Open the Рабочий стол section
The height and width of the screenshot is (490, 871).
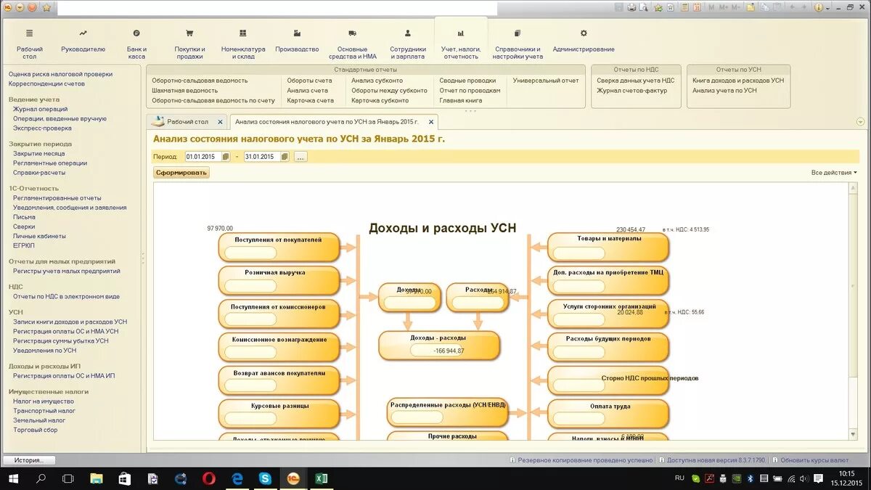(x=30, y=42)
